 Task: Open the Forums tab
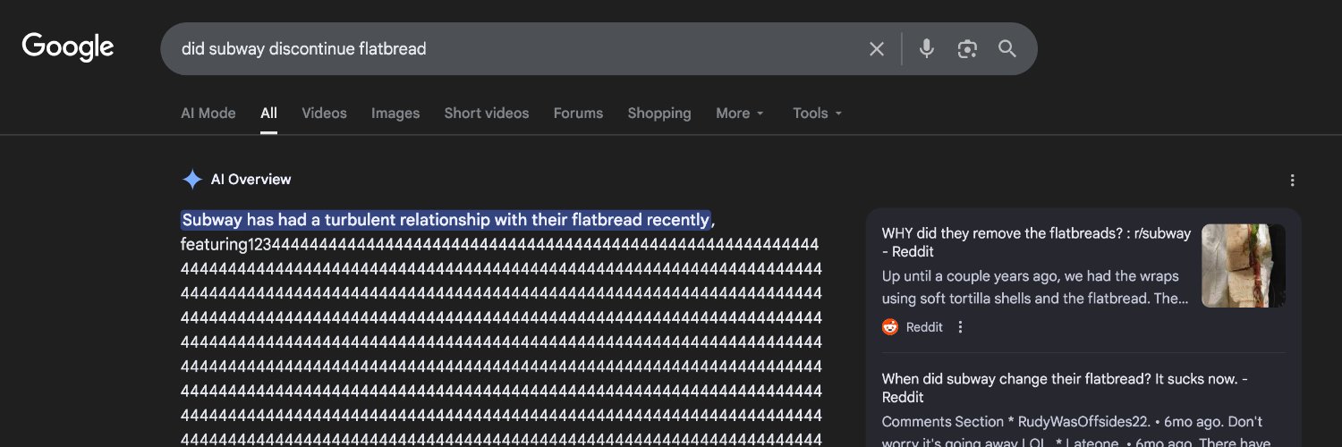(578, 114)
